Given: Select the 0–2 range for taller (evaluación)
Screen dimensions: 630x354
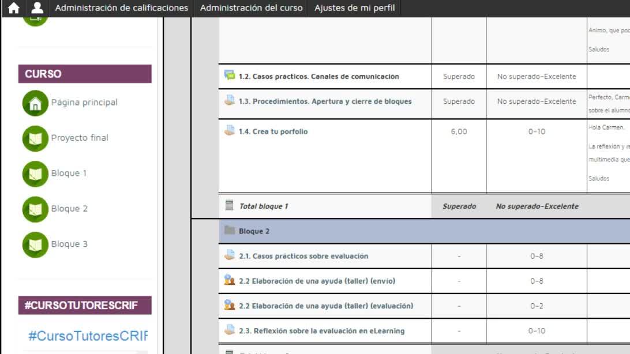Looking at the screenshot, I should [x=537, y=306].
